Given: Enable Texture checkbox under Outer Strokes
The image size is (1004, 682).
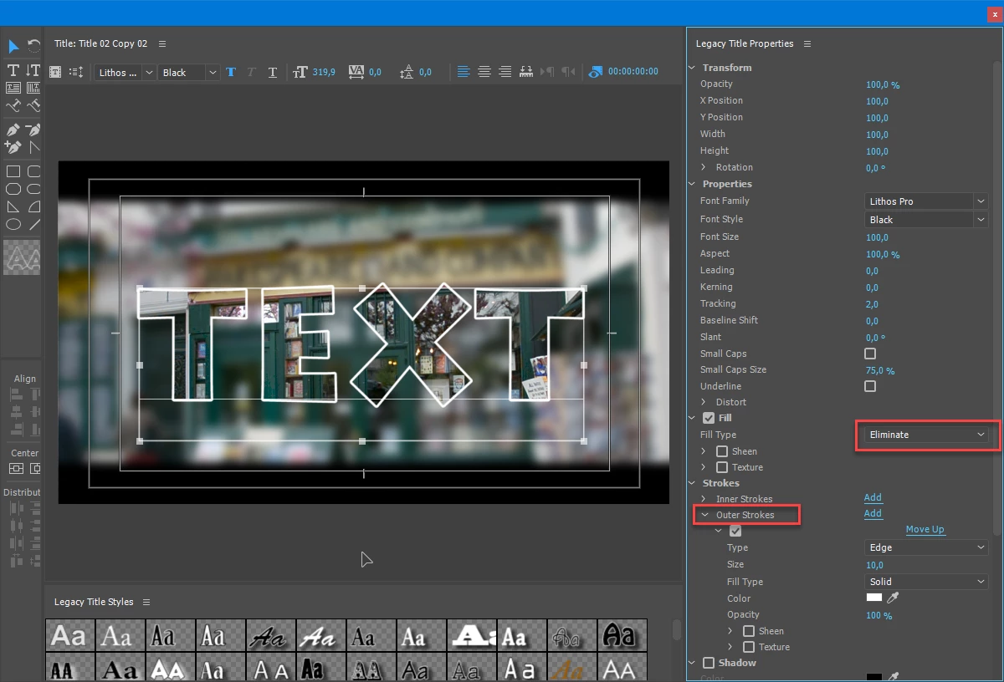Looking at the screenshot, I should point(749,647).
